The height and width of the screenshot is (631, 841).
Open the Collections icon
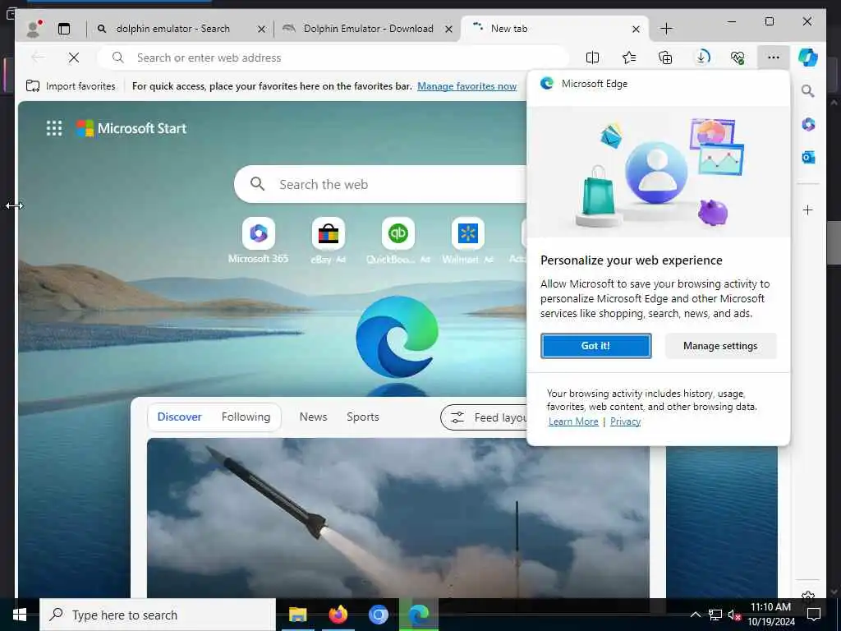(665, 58)
